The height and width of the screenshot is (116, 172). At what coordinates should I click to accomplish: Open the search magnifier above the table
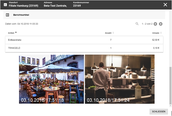tap(137, 24)
